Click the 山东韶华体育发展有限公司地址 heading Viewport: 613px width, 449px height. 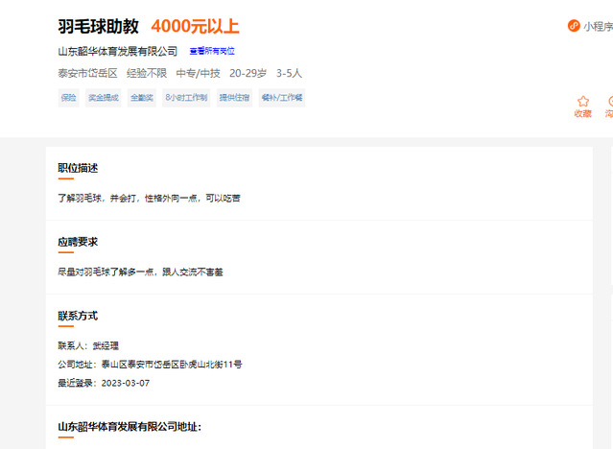pyautogui.click(x=129, y=426)
